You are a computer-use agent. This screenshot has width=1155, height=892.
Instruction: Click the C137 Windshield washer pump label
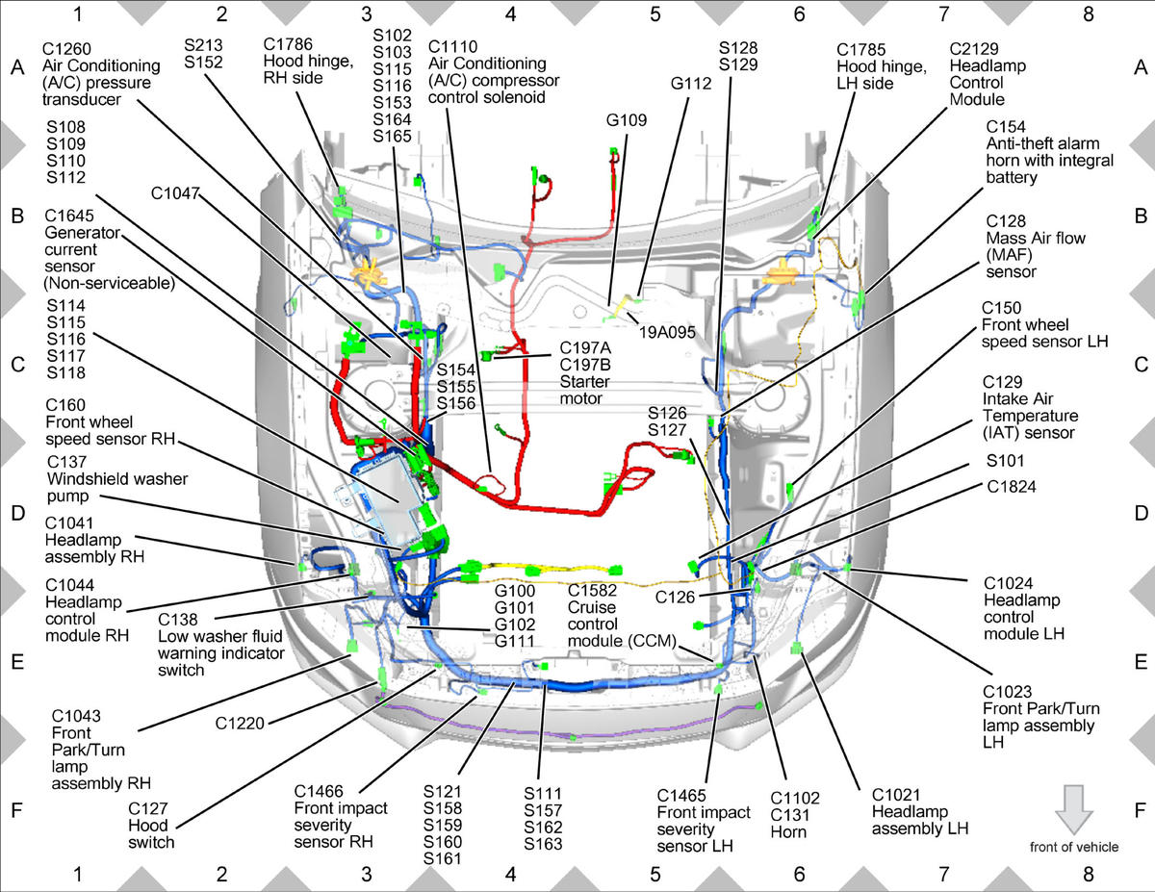point(116,479)
